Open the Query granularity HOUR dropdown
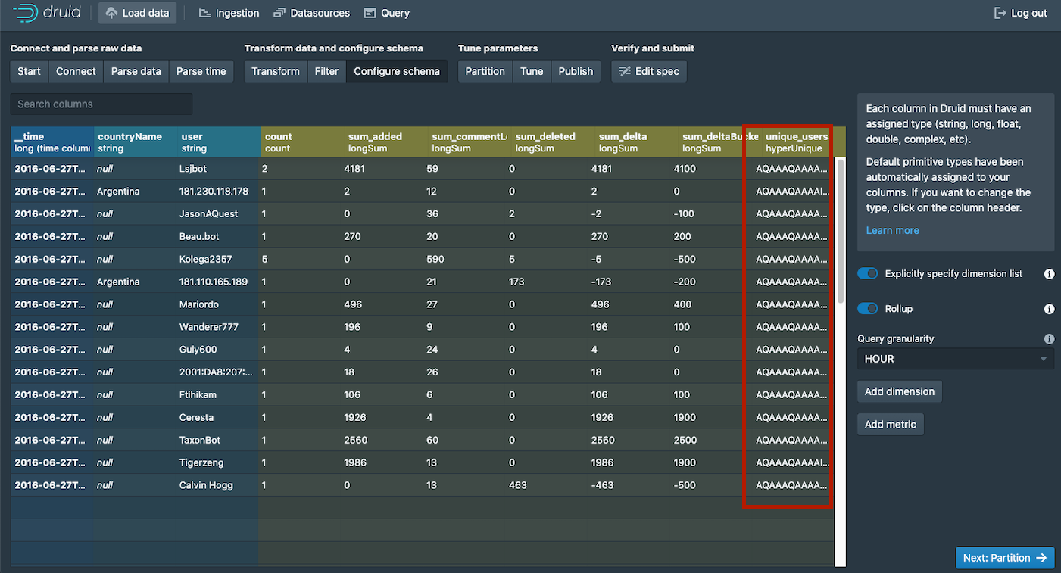Image resolution: width=1061 pixels, height=573 pixels. click(x=956, y=359)
